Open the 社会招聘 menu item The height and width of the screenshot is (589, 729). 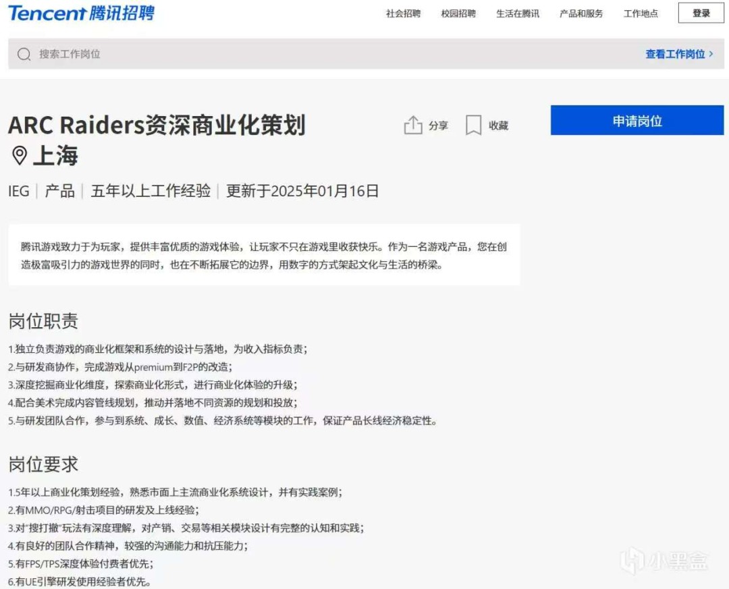click(403, 13)
